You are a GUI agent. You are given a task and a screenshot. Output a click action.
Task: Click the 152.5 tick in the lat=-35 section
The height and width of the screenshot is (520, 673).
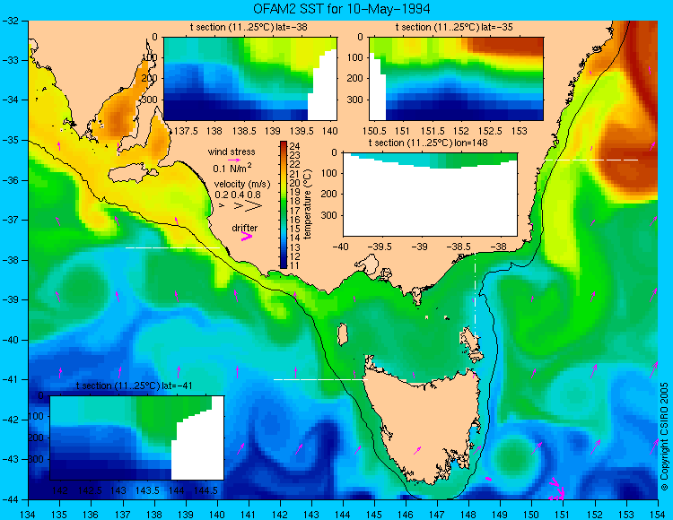click(x=490, y=131)
